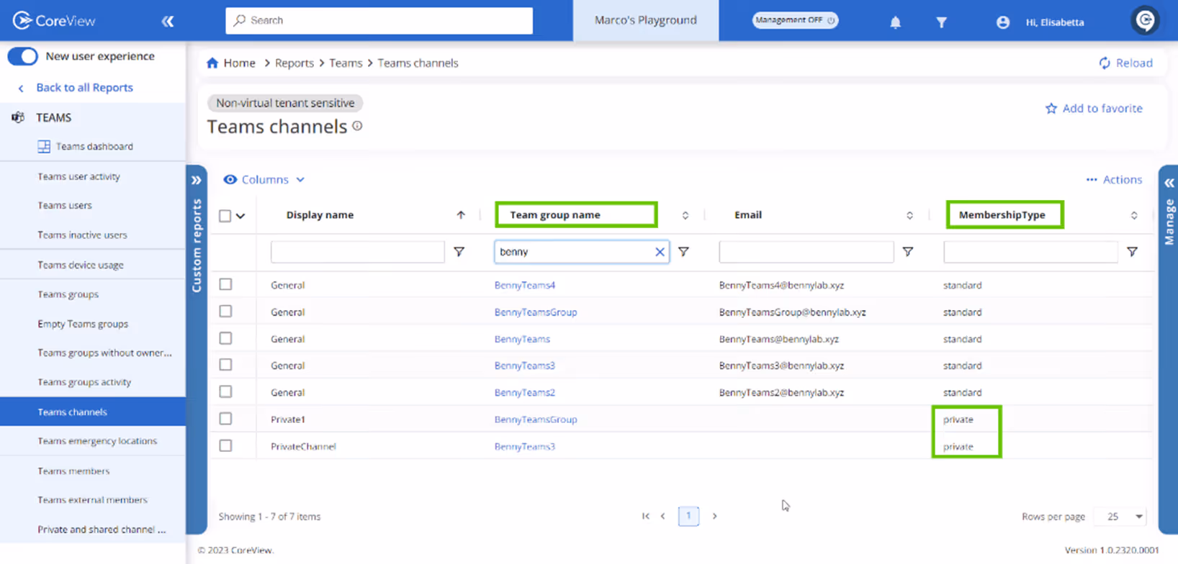Check the BennyTeams@bennylab.xyz row checkbox
The image size is (1178, 564).
tap(225, 337)
